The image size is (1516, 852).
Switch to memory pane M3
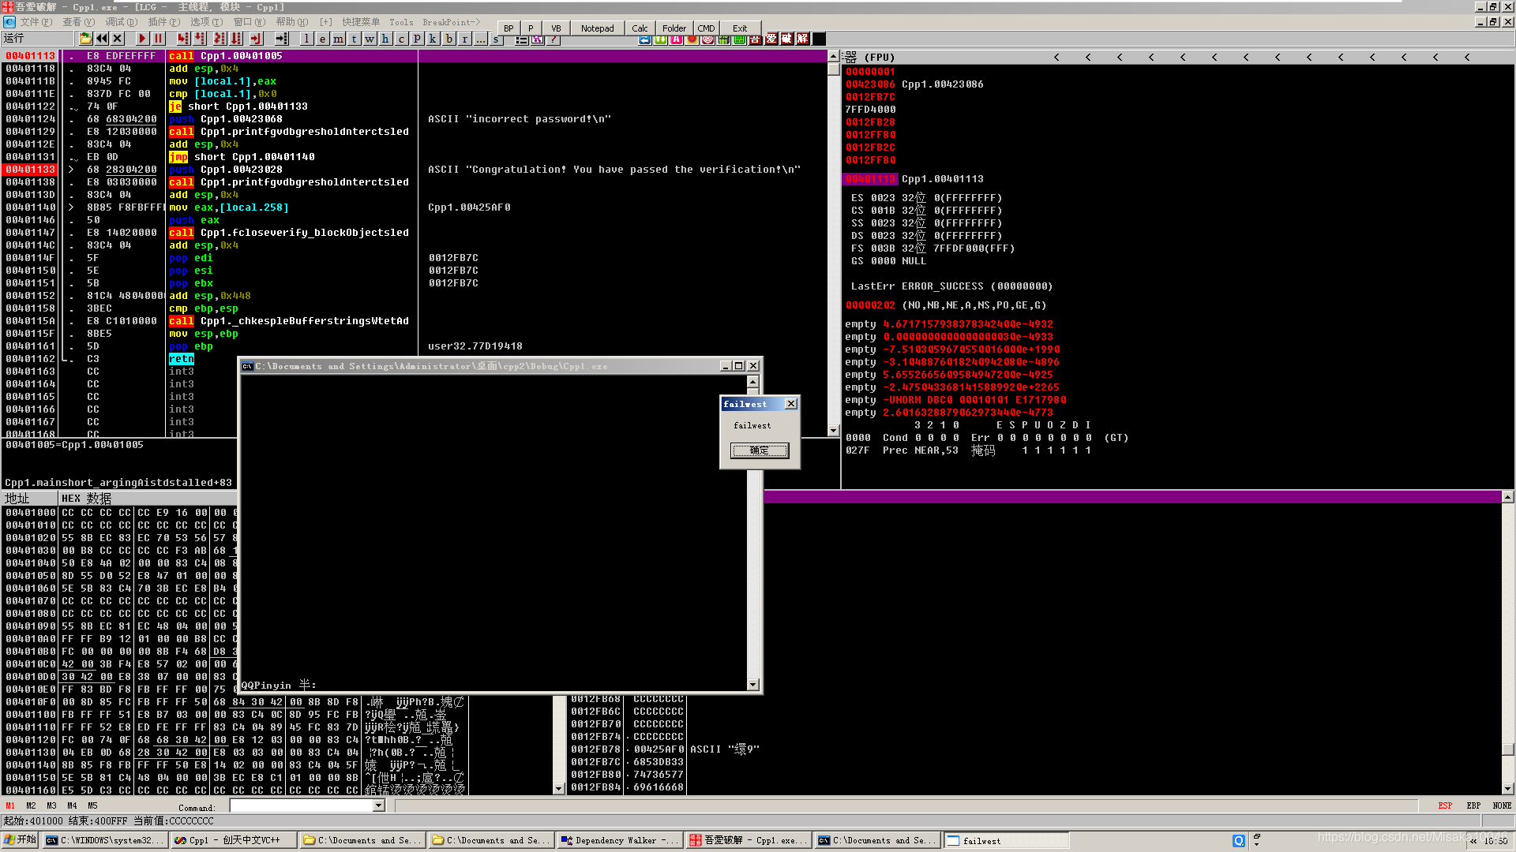(x=51, y=805)
